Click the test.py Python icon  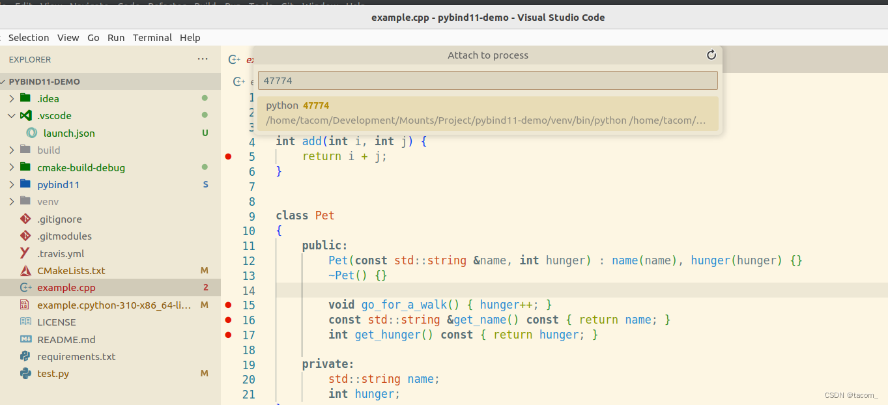pyautogui.click(x=25, y=373)
